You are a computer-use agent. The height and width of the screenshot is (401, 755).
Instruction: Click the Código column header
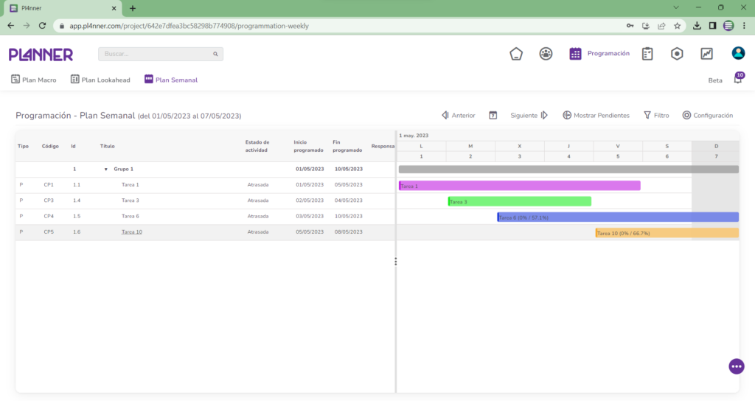click(50, 147)
